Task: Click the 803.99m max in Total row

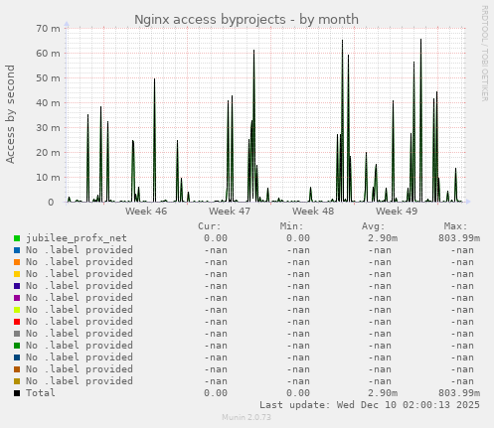Action: [x=459, y=393]
